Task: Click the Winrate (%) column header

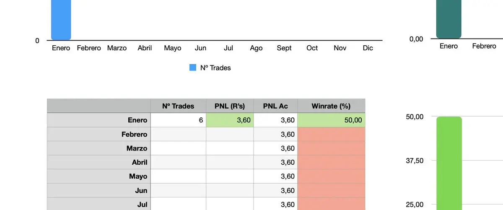Action: click(331, 106)
